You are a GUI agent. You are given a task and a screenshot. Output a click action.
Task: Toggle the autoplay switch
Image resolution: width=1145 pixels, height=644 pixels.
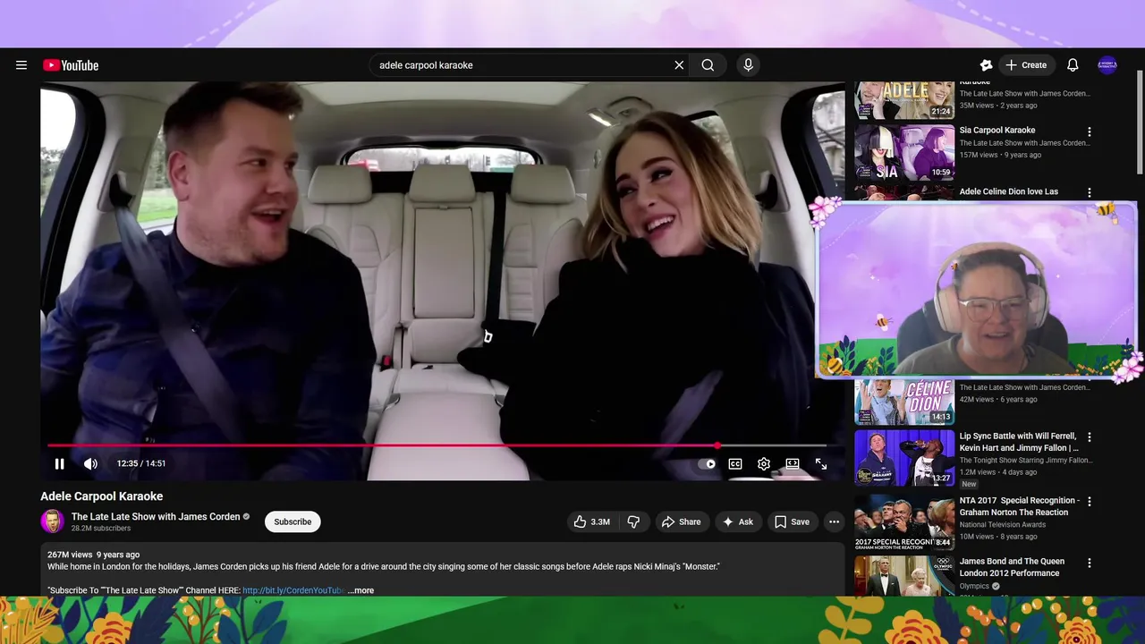(x=707, y=463)
